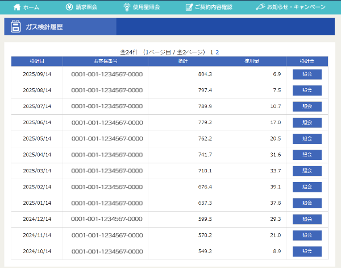341x268 pixels.
Task: Click the light bulb icon for 使用量照会
Action: pos(127,7)
